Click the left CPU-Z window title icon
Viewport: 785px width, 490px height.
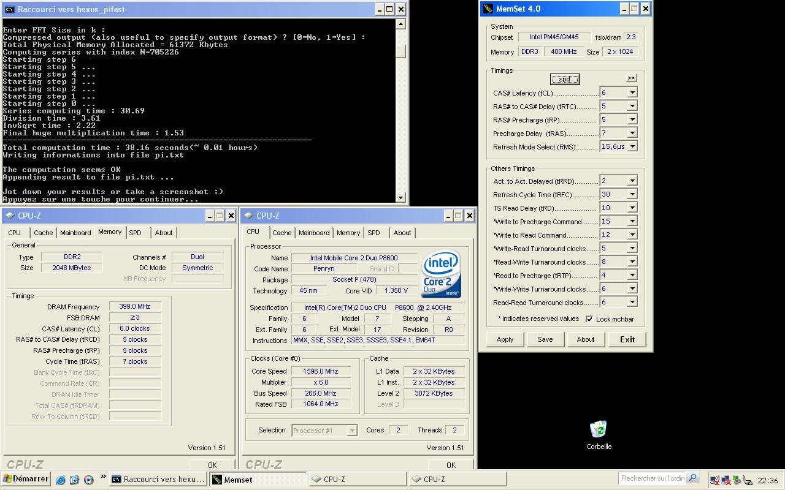pyautogui.click(x=9, y=216)
